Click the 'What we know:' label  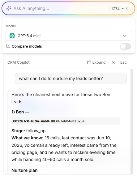(x=28, y=138)
